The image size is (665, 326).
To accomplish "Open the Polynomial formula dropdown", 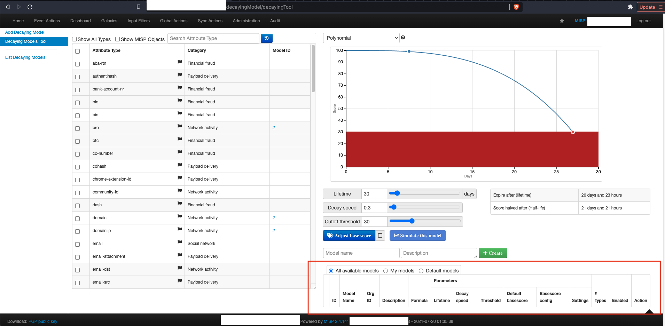I will [361, 38].
